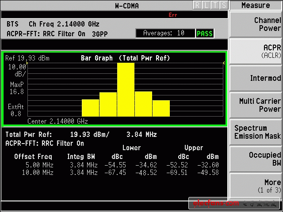Click the leftmost yellow bar in graph
Screen dimensions: 283x212
[x=90, y=108]
